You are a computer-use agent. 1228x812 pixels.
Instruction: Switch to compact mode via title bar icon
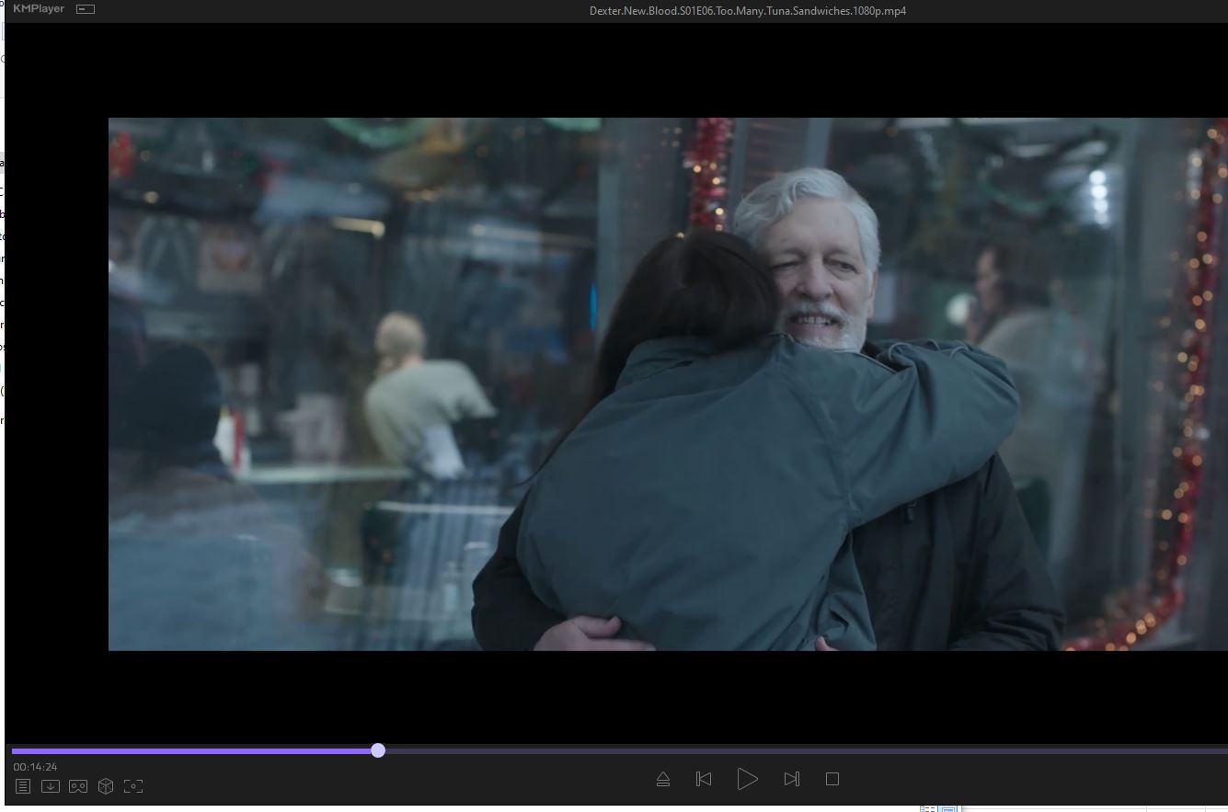(x=85, y=9)
